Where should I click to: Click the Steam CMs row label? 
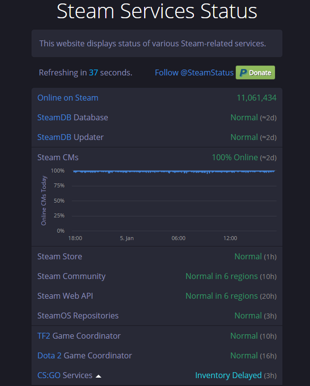click(58, 157)
